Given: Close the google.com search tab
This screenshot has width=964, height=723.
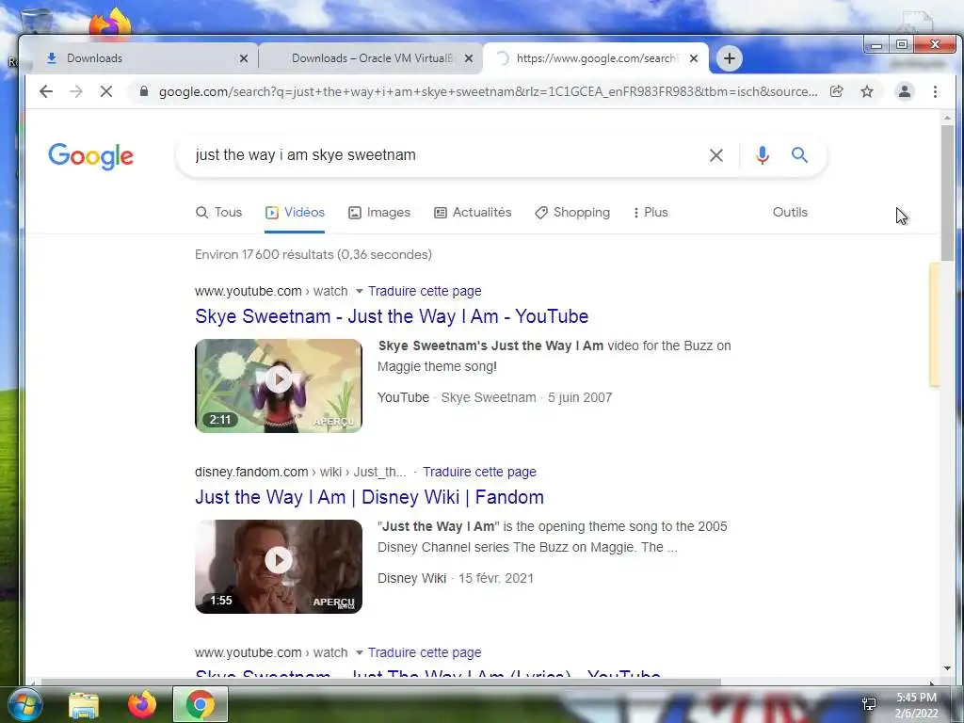Looking at the screenshot, I should tap(694, 58).
